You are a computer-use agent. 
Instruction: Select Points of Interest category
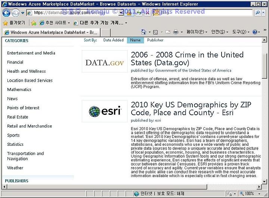(x=23, y=108)
